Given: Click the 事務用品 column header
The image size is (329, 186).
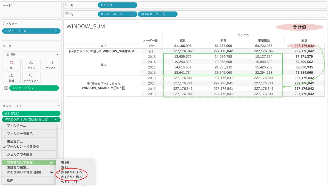Looking at the screenshot, I should [x=264, y=41].
